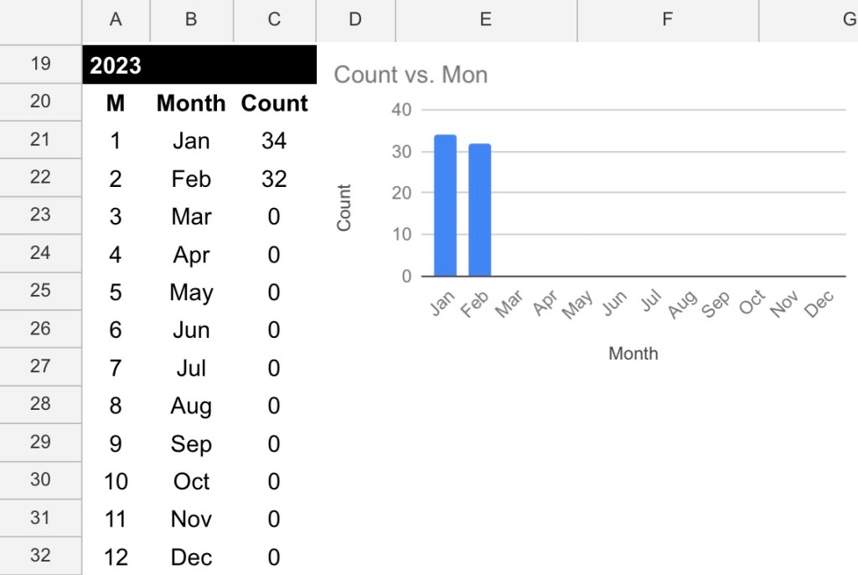Select row 32 header
Viewport: 858px width, 575px height.
coord(40,556)
